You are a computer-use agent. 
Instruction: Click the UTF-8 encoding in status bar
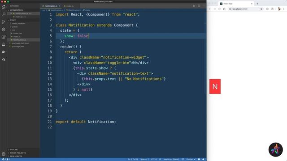(154, 159)
